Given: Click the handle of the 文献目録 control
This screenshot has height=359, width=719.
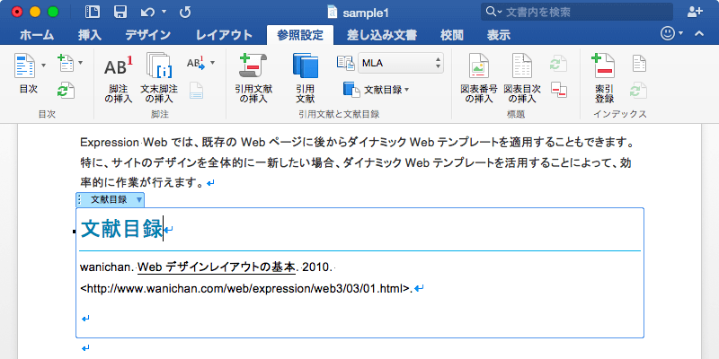Looking at the screenshot, I should pos(79,199).
